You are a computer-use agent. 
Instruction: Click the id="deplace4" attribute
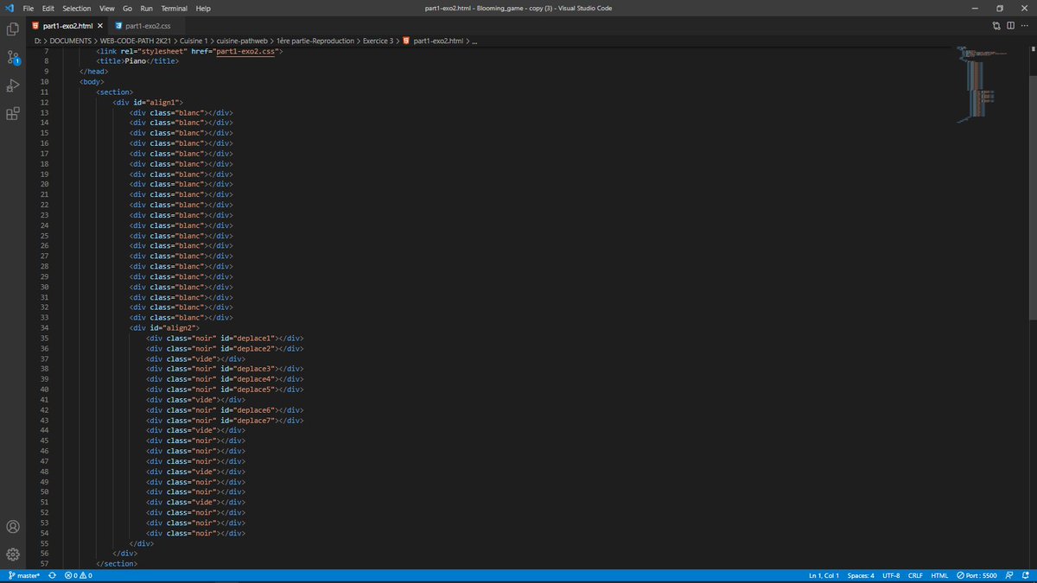click(x=248, y=378)
